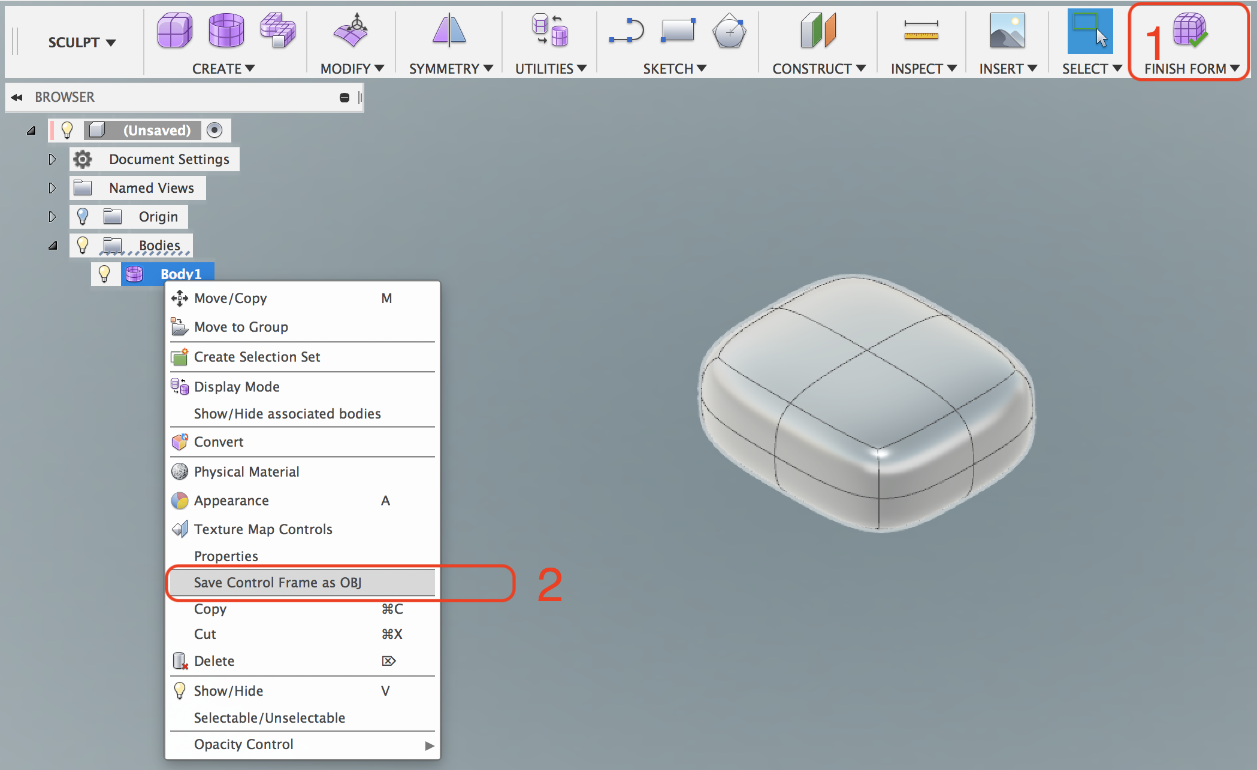This screenshot has width=1257, height=770.
Task: Expand the Document Settings node
Action: pos(52,159)
